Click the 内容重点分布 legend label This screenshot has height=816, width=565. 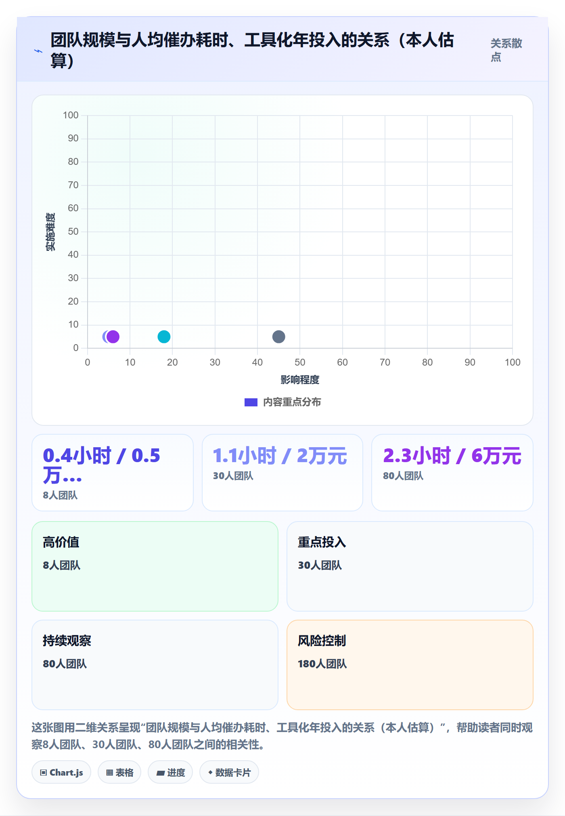[292, 402]
